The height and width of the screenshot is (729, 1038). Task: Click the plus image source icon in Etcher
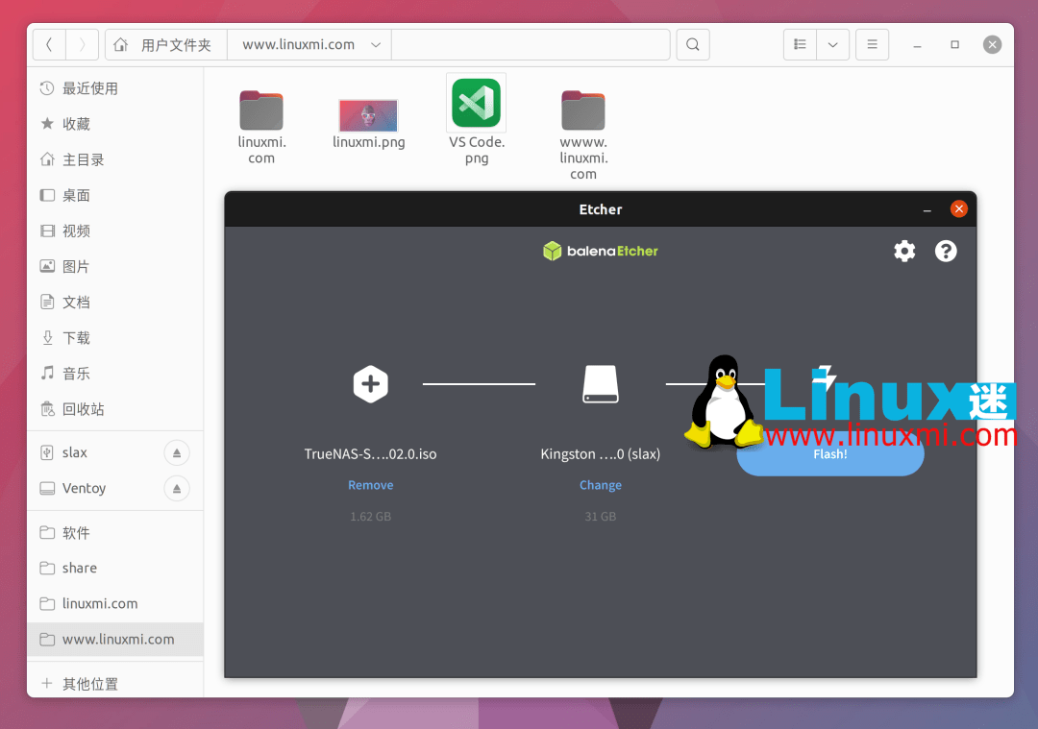pyautogui.click(x=371, y=383)
